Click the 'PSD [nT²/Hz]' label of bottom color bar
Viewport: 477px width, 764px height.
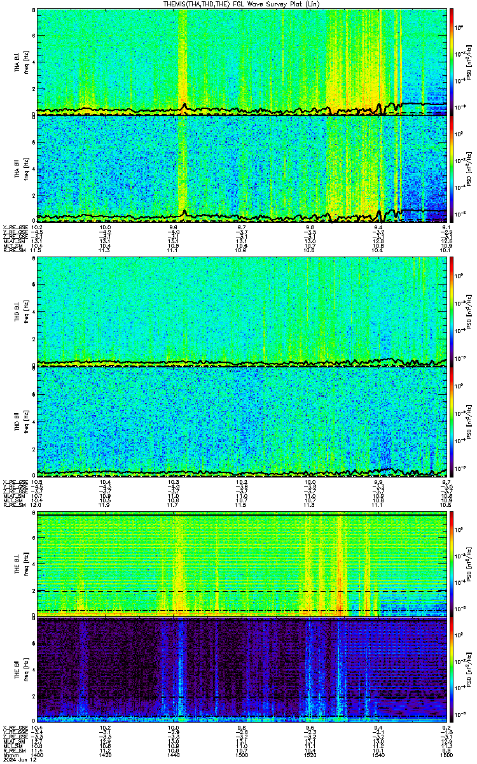468,670
